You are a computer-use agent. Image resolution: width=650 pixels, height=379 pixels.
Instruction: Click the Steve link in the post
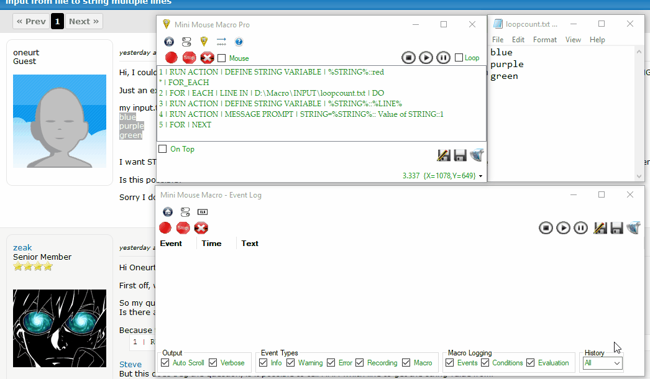click(130, 365)
